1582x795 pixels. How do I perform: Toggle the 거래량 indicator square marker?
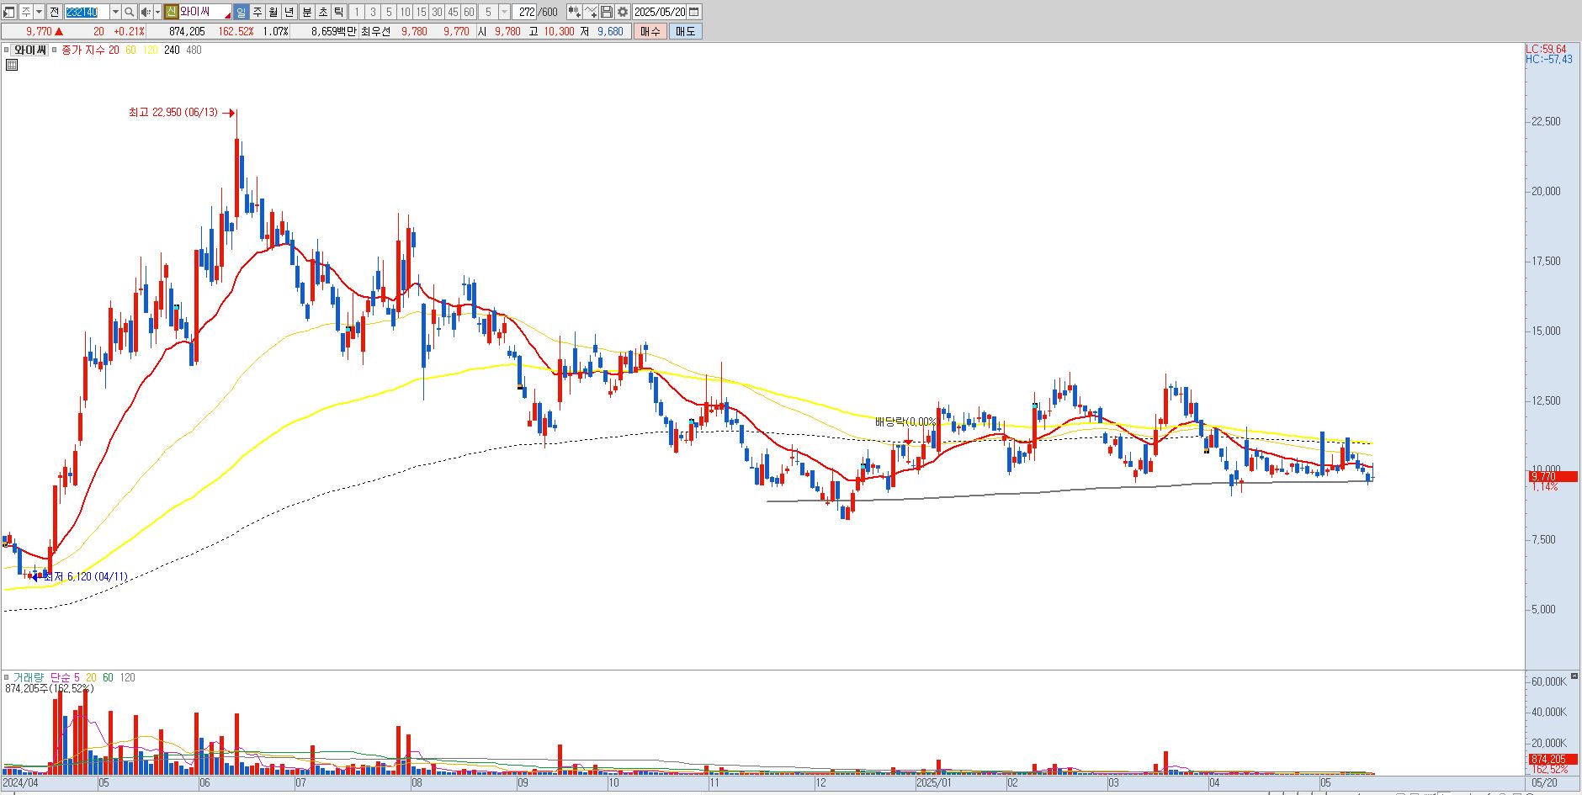[x=6, y=677]
